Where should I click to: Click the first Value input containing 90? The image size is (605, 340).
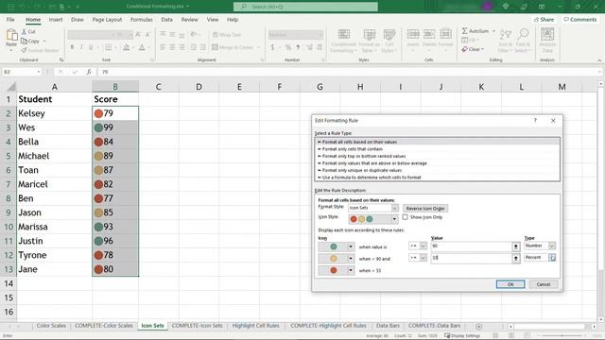click(471, 246)
